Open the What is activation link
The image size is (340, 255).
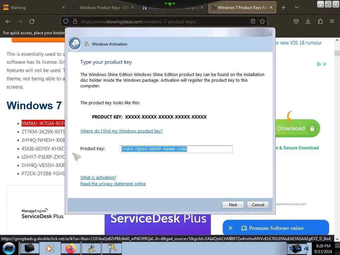point(98,177)
